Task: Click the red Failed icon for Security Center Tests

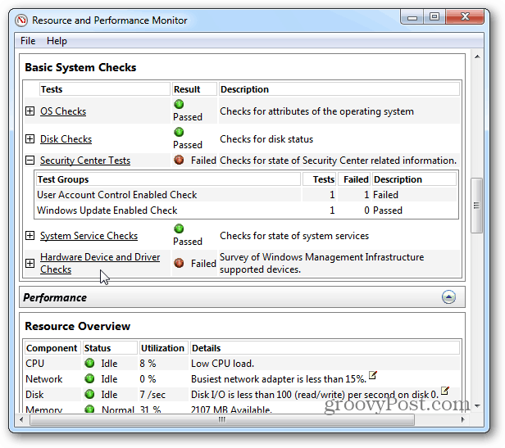Action: coord(179,161)
